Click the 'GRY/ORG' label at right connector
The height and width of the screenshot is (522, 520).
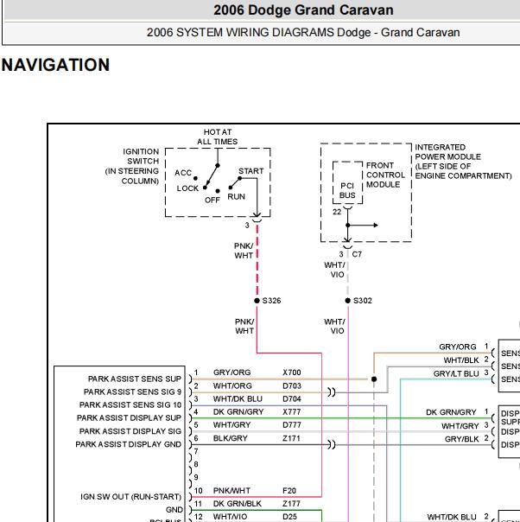click(458, 347)
